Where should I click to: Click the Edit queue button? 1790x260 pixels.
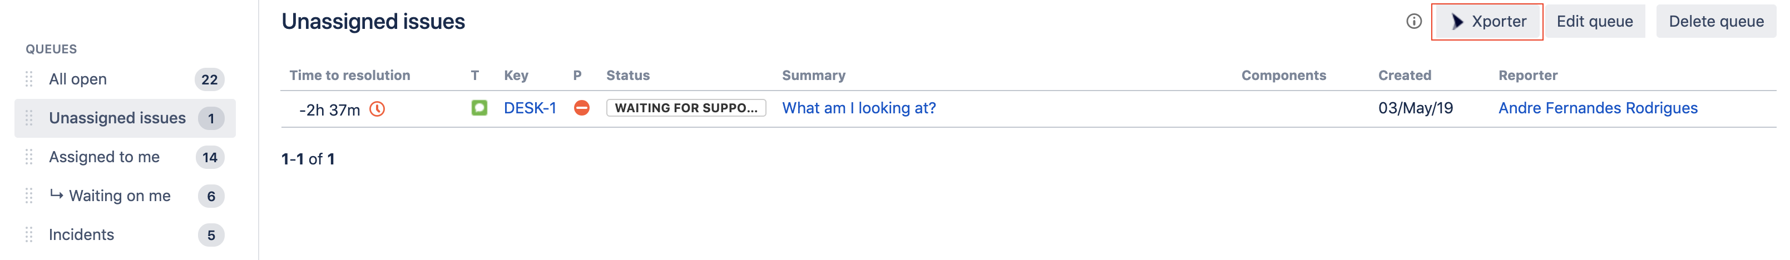click(1594, 22)
